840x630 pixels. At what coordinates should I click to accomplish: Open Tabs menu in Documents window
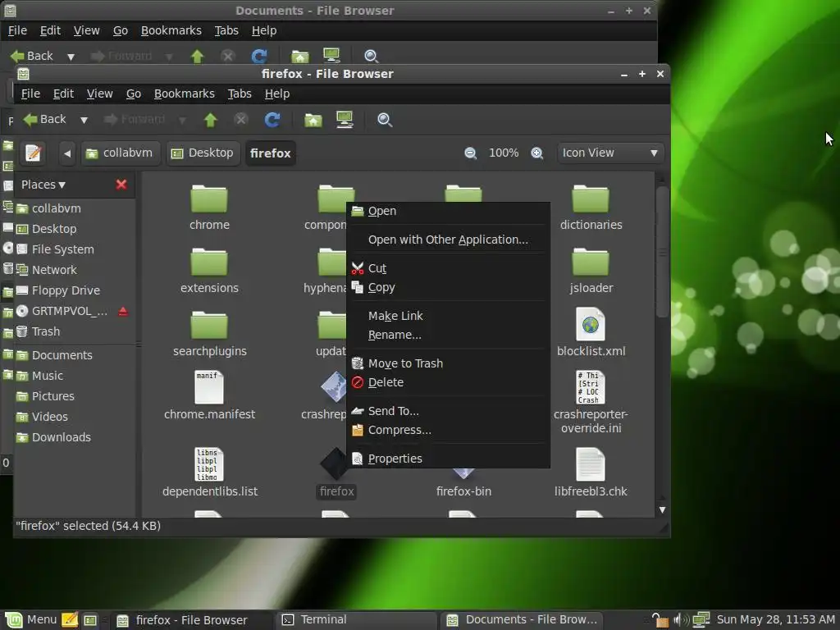(226, 30)
